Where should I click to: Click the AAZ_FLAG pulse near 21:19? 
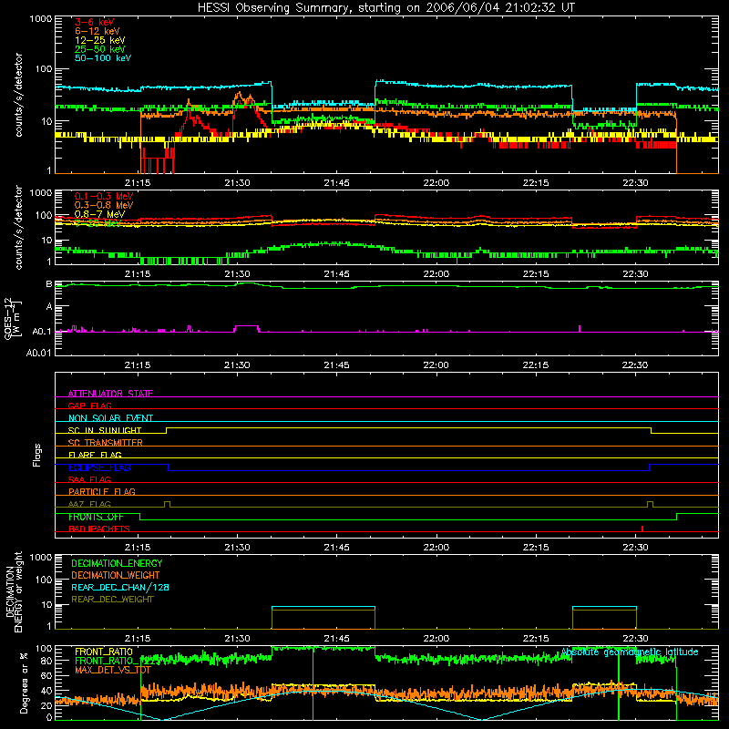pyautogui.click(x=168, y=504)
